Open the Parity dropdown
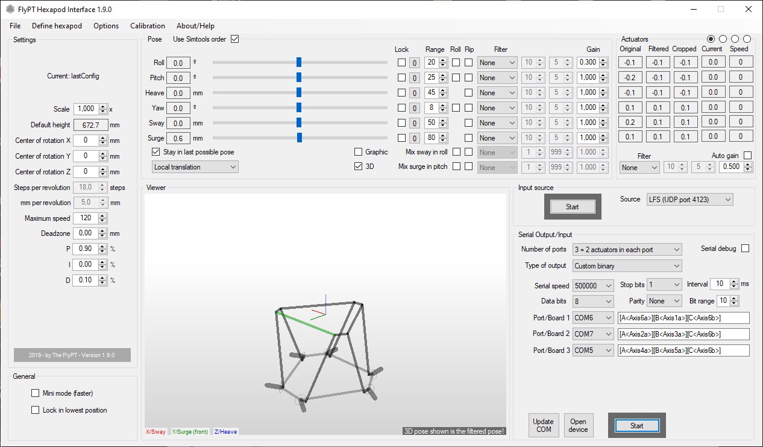Image resolution: width=763 pixels, height=447 pixels. [x=664, y=301]
